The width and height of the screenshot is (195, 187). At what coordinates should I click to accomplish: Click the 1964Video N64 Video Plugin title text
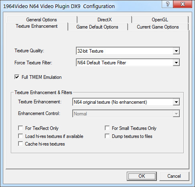click(59, 6)
